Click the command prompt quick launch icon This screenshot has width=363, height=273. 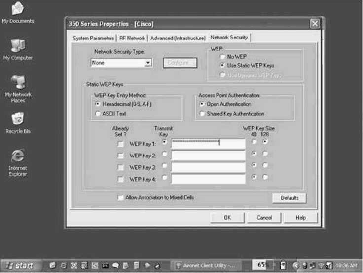[106, 266]
